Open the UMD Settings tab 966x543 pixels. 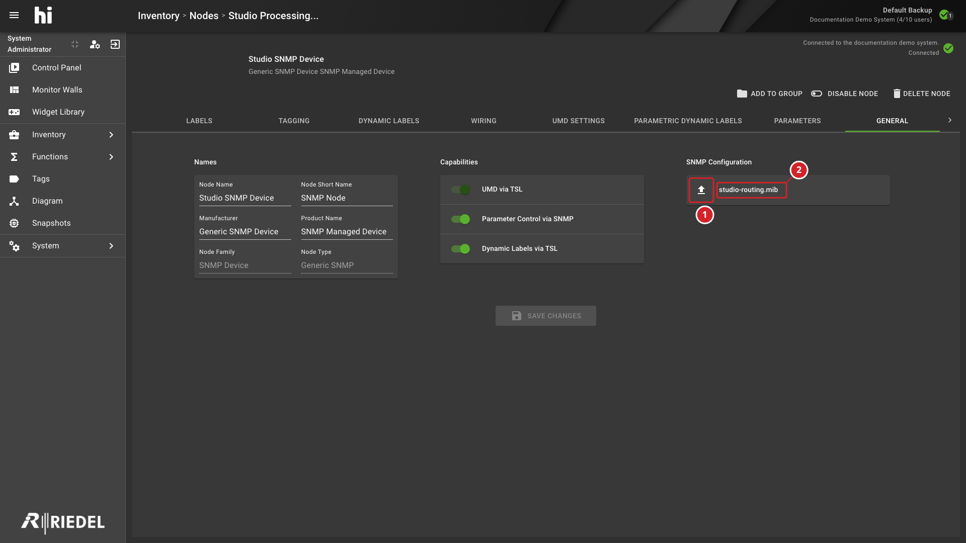[x=579, y=121]
